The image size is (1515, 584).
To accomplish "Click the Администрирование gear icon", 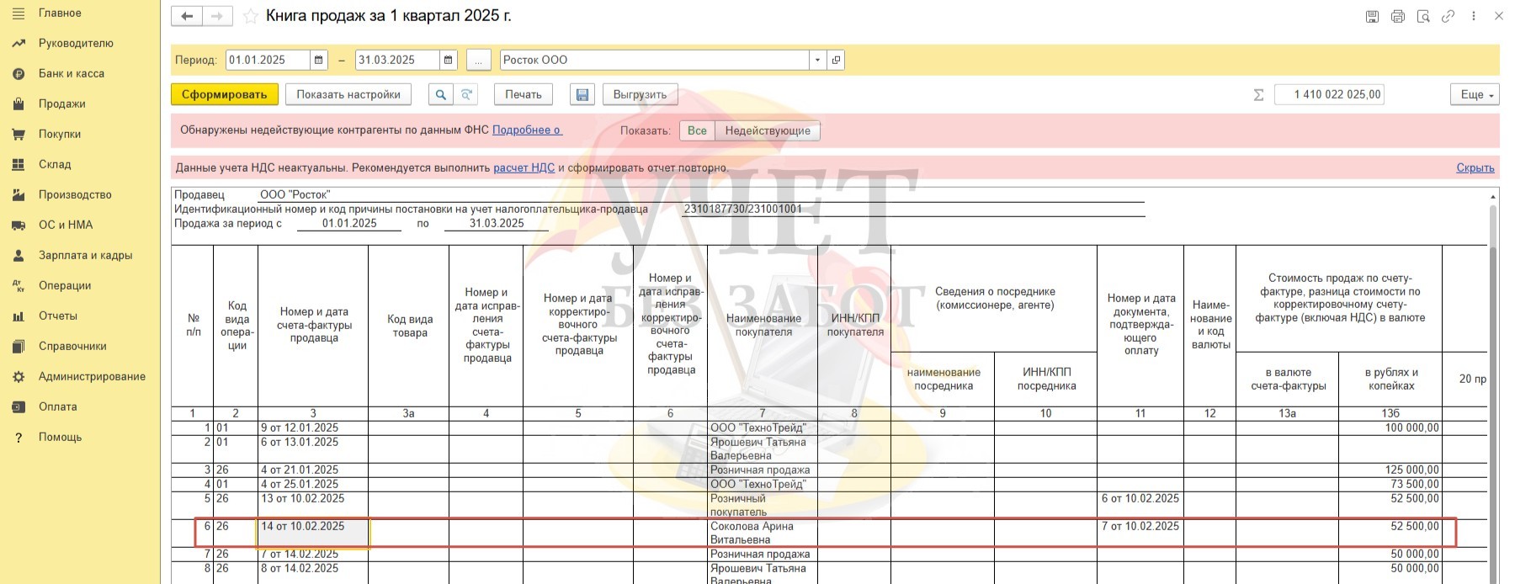I will click(19, 376).
